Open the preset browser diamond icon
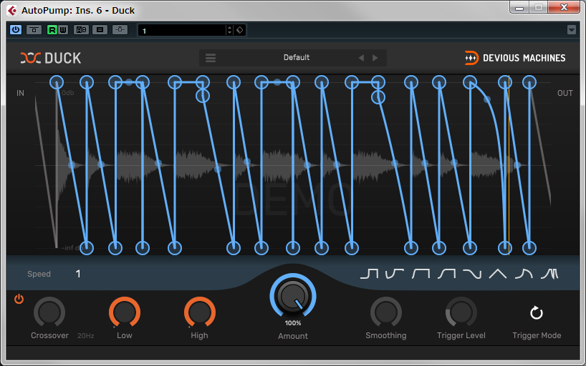This screenshot has width=586, height=366. [x=240, y=30]
